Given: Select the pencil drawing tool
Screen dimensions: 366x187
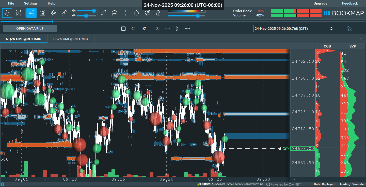Looking at the screenshot, I should [103, 13].
